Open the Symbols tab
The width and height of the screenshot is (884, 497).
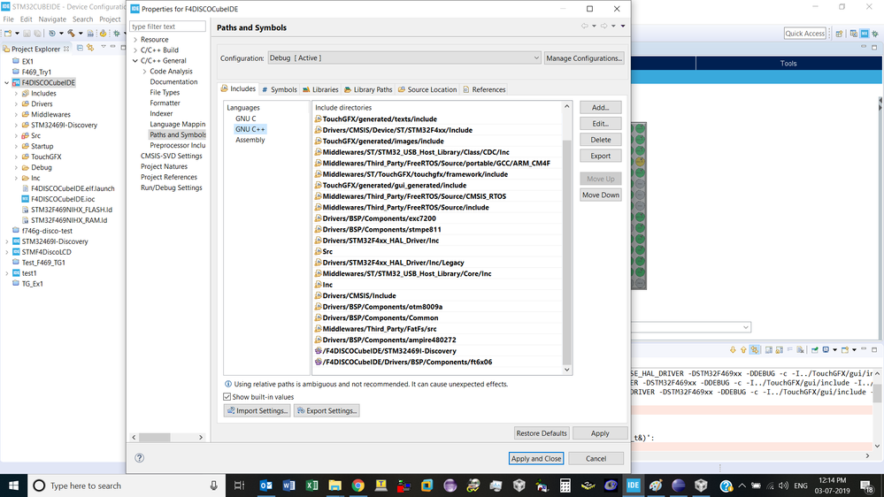click(x=279, y=89)
